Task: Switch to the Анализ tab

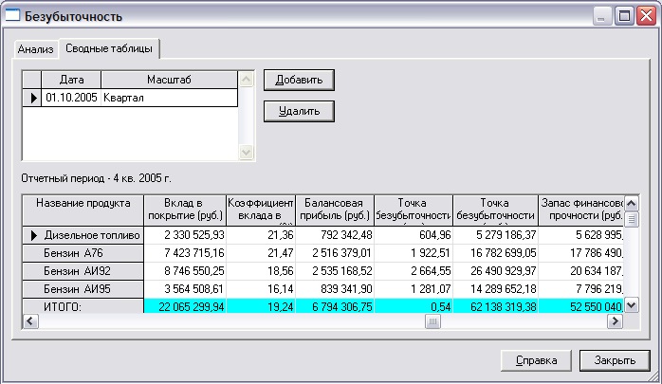Action: click(36, 49)
